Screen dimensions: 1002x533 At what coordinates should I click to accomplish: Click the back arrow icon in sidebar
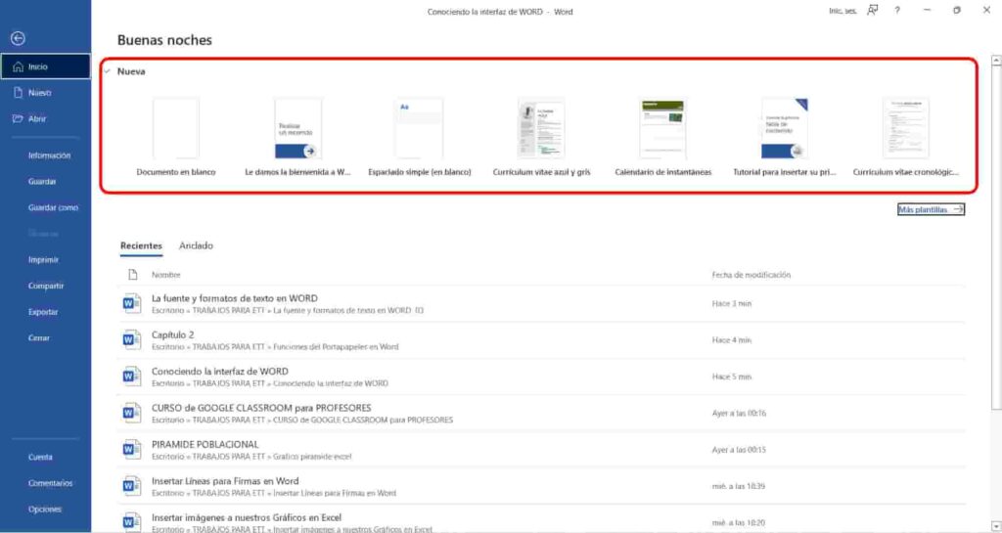17,38
